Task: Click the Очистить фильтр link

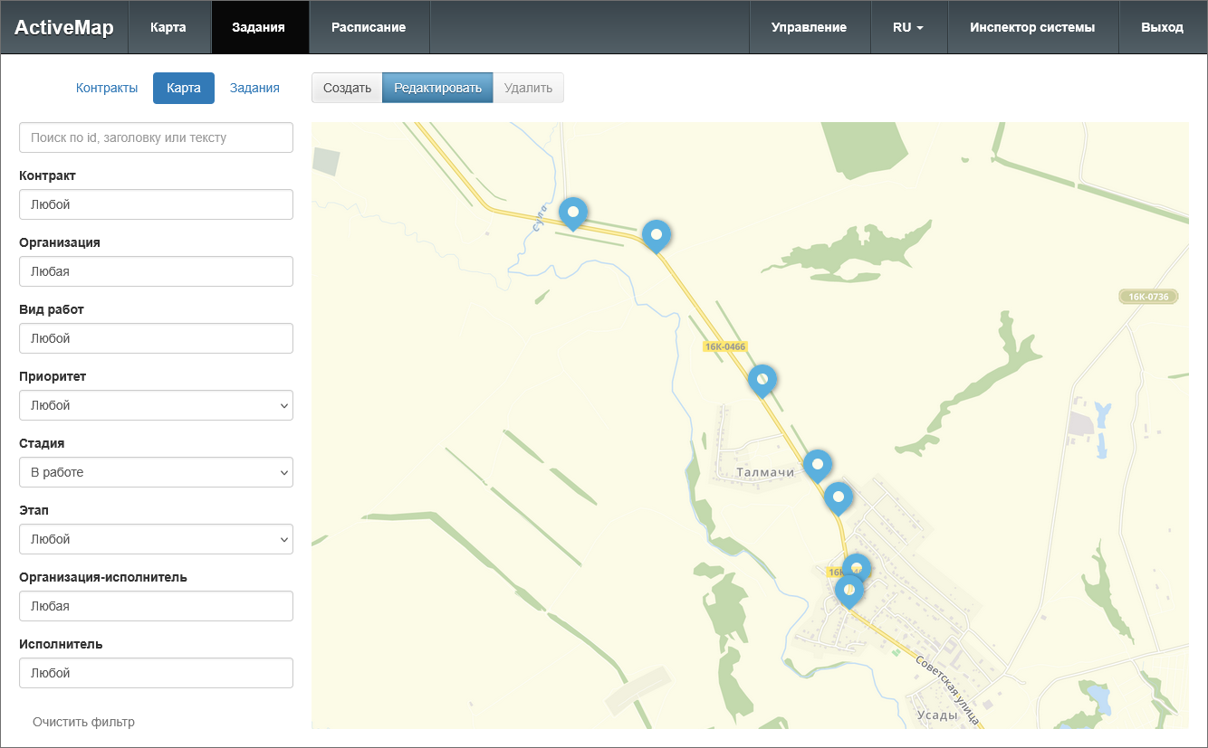Action: (83, 722)
